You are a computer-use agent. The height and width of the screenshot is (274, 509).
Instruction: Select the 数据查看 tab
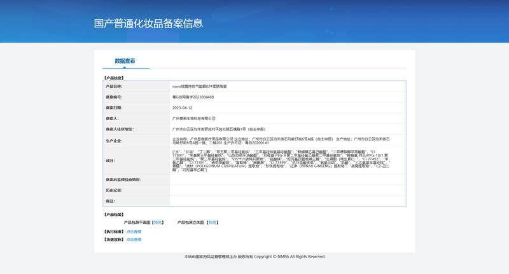pos(125,61)
